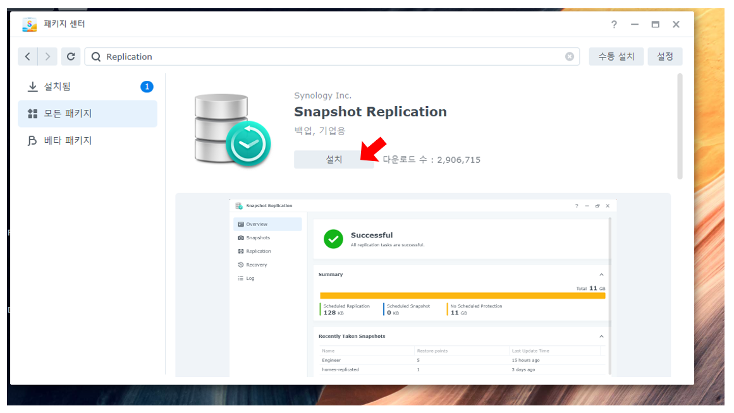Open the help question mark
Viewport: 734px width, 413px height.
pos(614,25)
